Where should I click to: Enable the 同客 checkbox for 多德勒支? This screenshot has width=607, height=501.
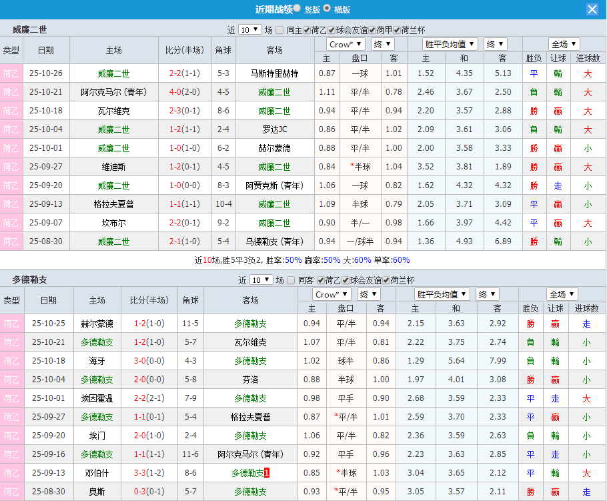292,280
